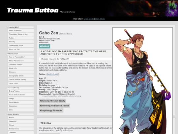This screenshot has height=134, width=178.
Task: Switch site to Light Mode
Action: click(x=89, y=19)
